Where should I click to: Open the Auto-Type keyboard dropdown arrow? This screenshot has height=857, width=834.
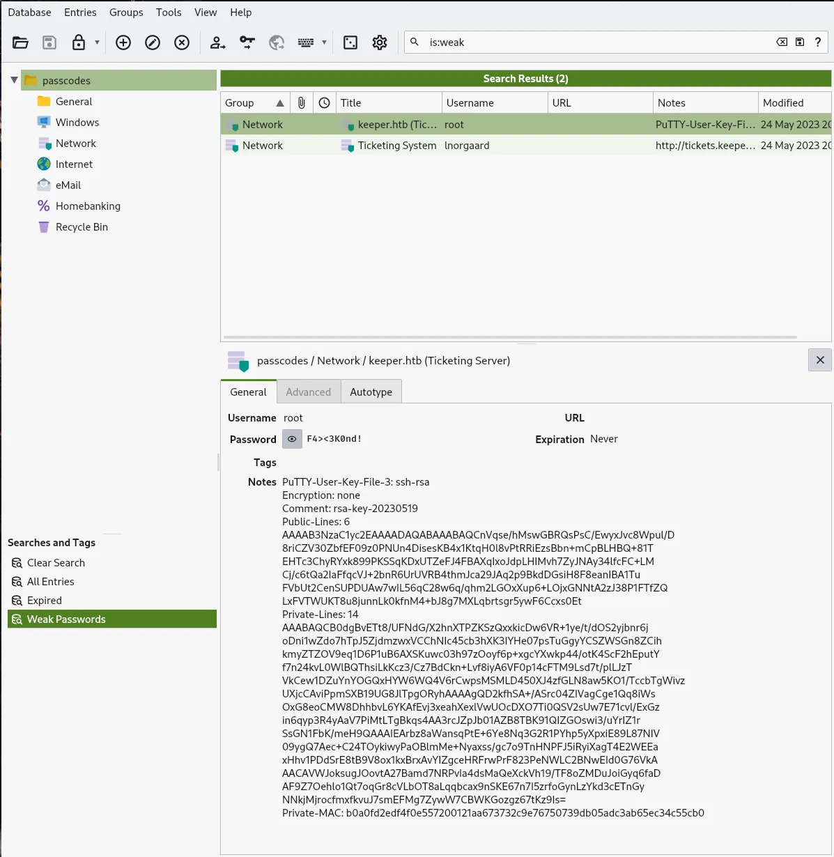(324, 43)
